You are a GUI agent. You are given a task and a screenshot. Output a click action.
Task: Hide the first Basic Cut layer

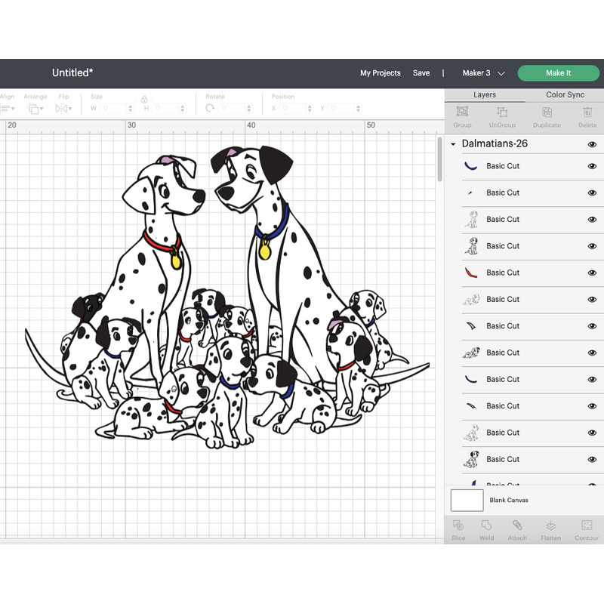(592, 166)
